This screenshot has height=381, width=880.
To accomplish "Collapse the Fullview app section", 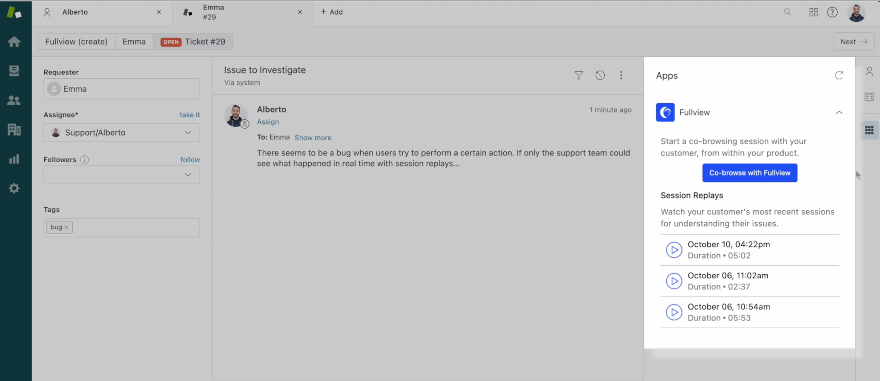I will click(839, 112).
